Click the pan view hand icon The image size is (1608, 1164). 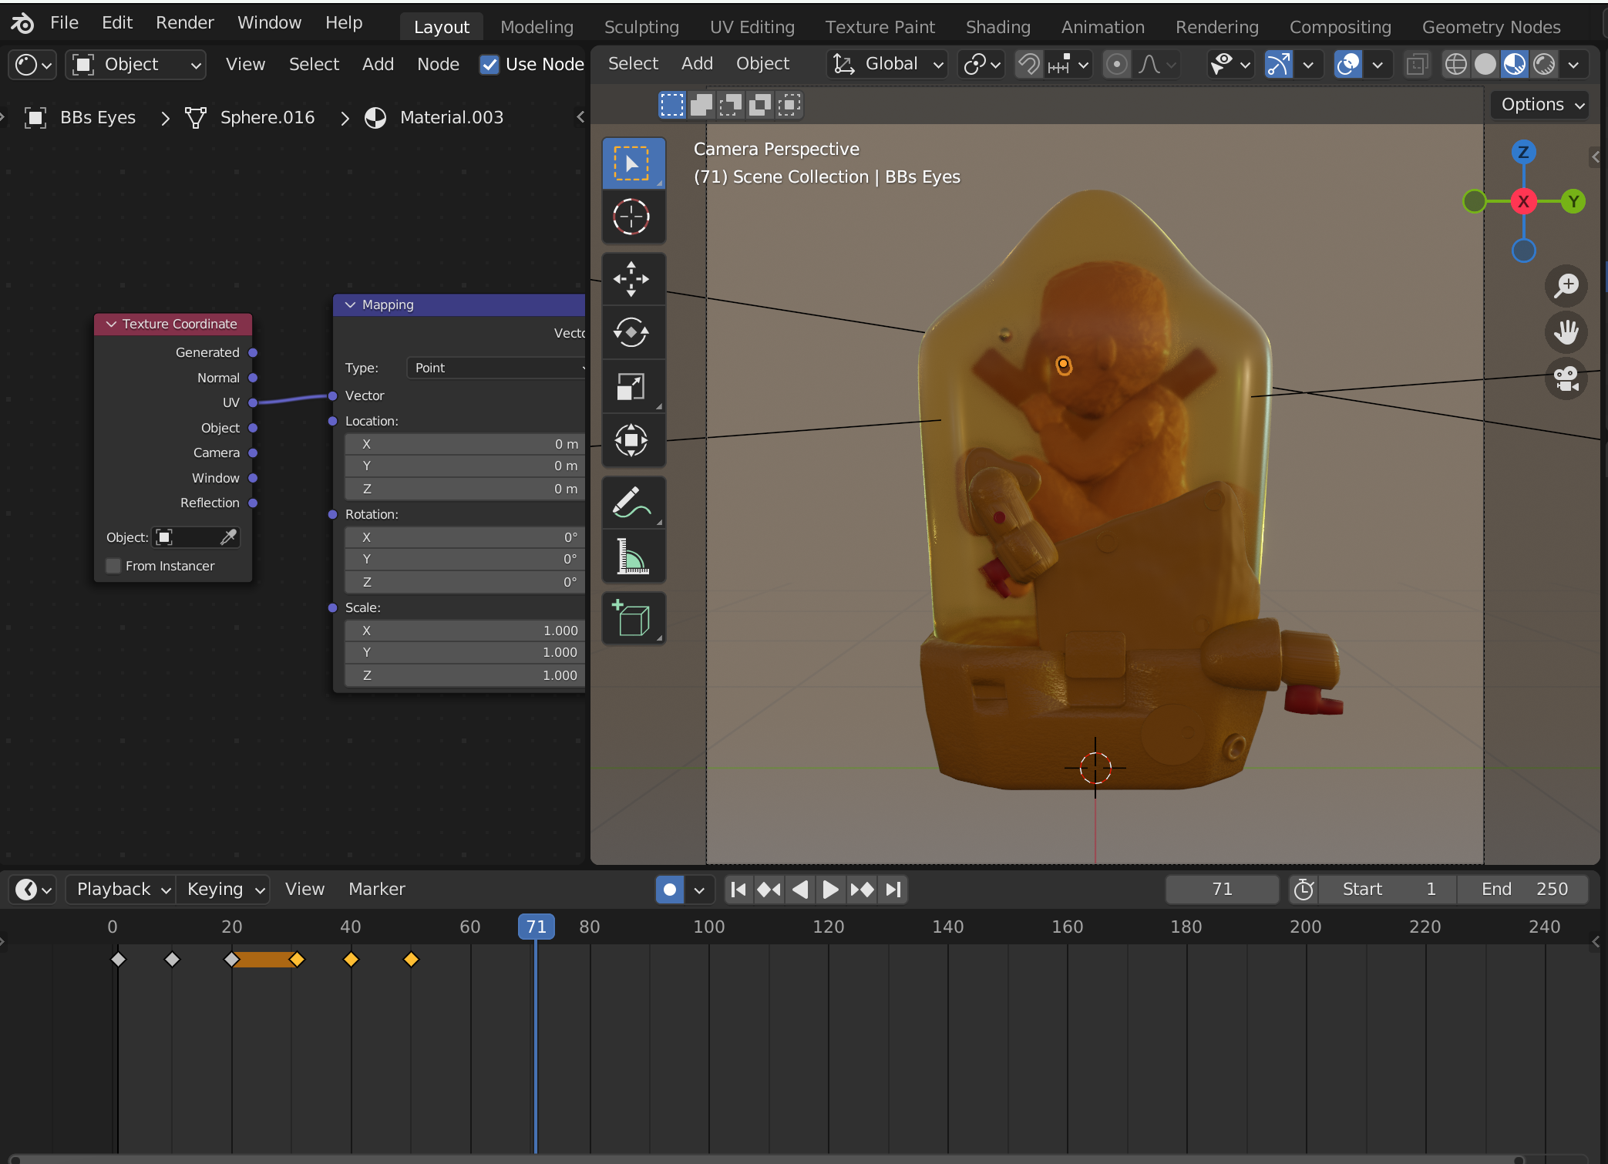(1566, 333)
